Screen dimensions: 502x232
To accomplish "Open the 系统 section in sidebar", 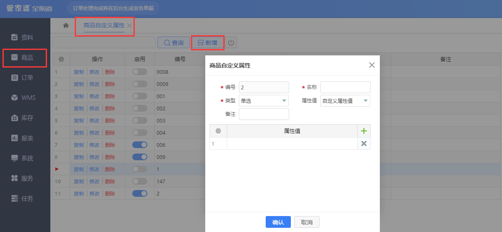I will pyautogui.click(x=22, y=158).
